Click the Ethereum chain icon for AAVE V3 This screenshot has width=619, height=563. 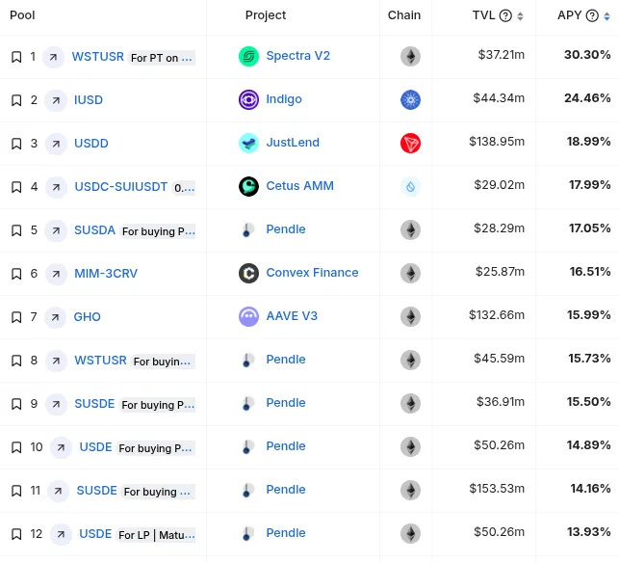pos(410,316)
